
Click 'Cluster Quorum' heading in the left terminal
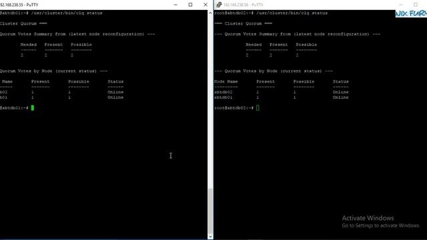[18, 23]
